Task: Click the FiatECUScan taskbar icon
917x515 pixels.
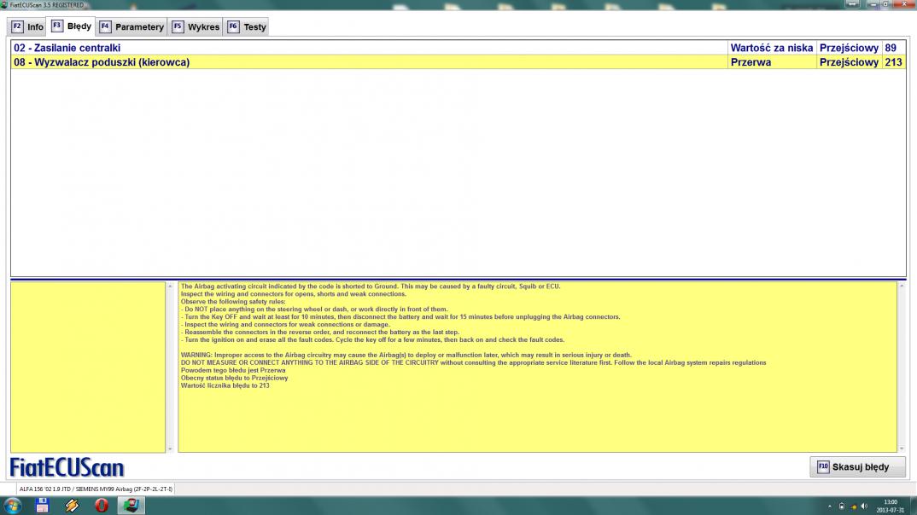Action: point(131,506)
